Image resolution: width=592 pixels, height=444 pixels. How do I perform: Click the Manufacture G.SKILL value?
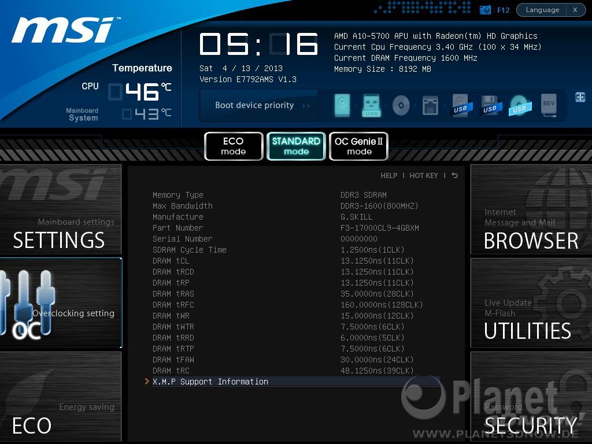pyautogui.click(x=356, y=217)
